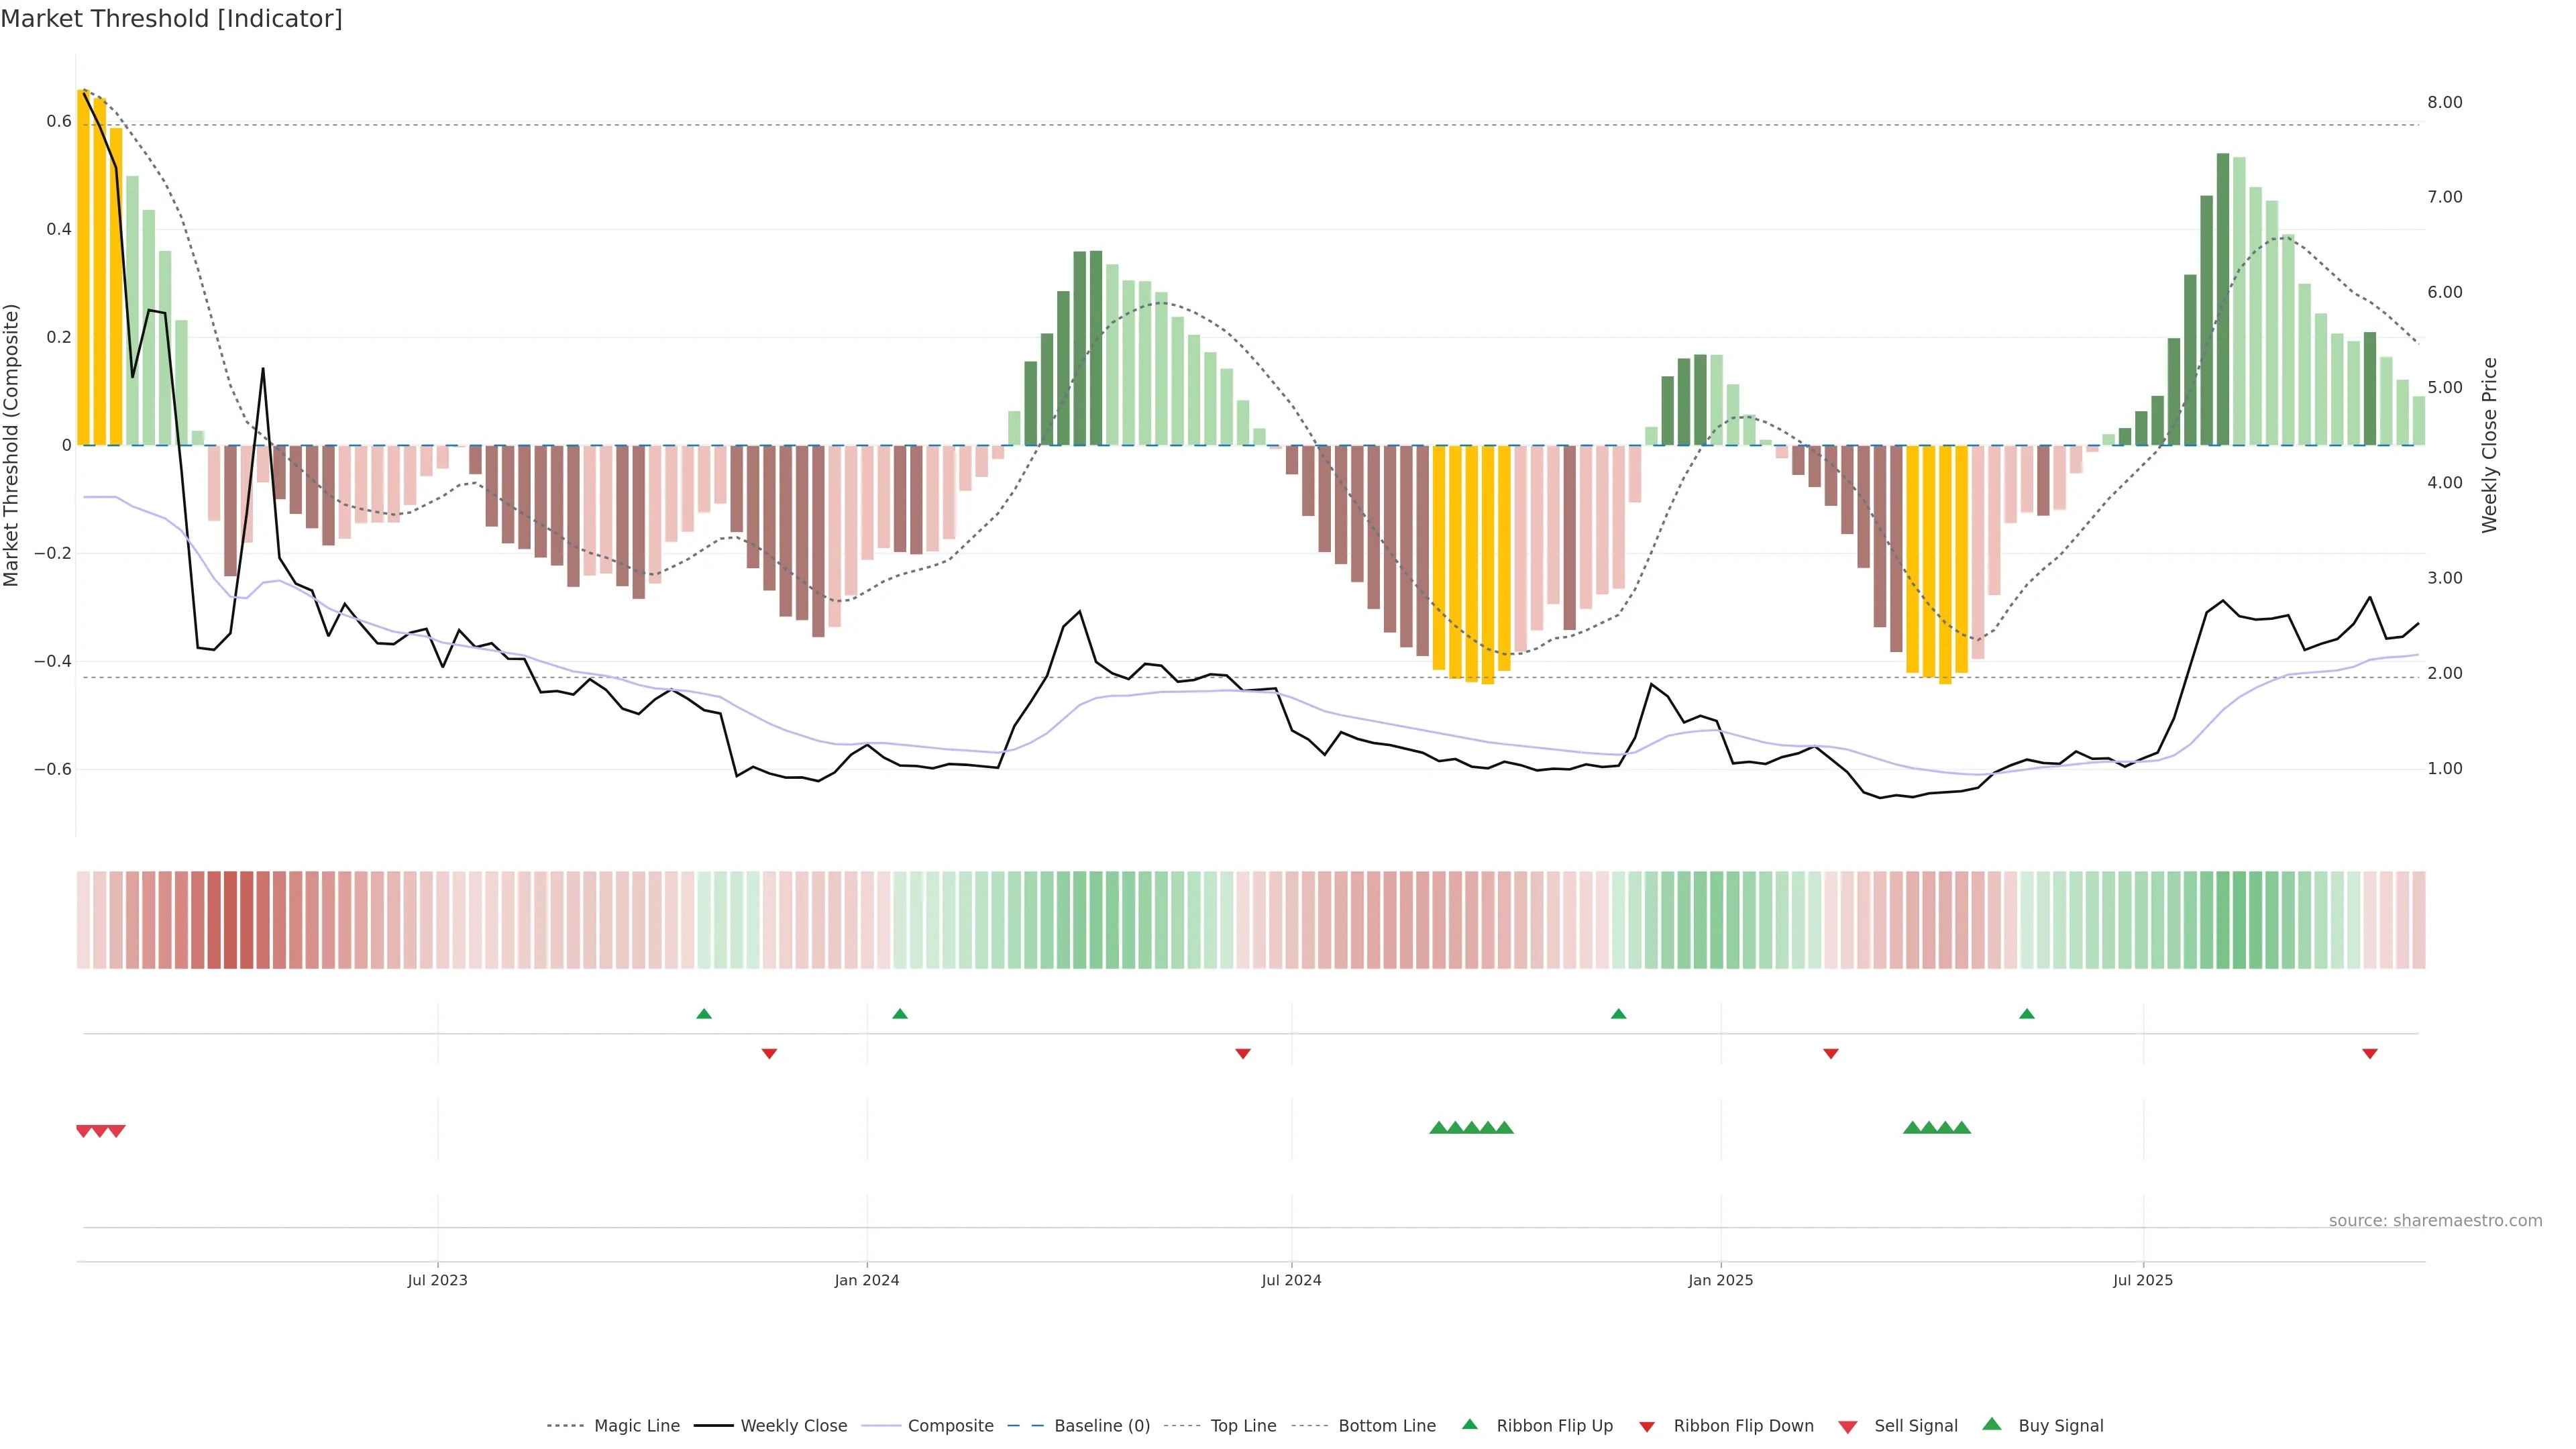Click the leftmost red Sell Signal triangle
The height and width of the screenshot is (1449, 2576).
pyautogui.click(x=84, y=1131)
